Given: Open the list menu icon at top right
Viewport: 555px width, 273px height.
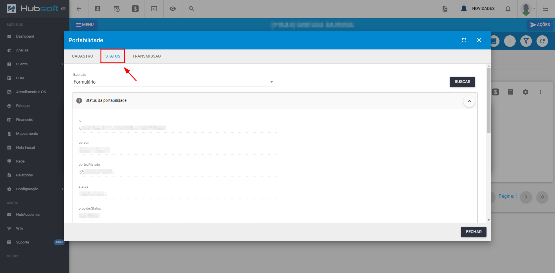Looking at the screenshot, I should pyautogui.click(x=545, y=9).
